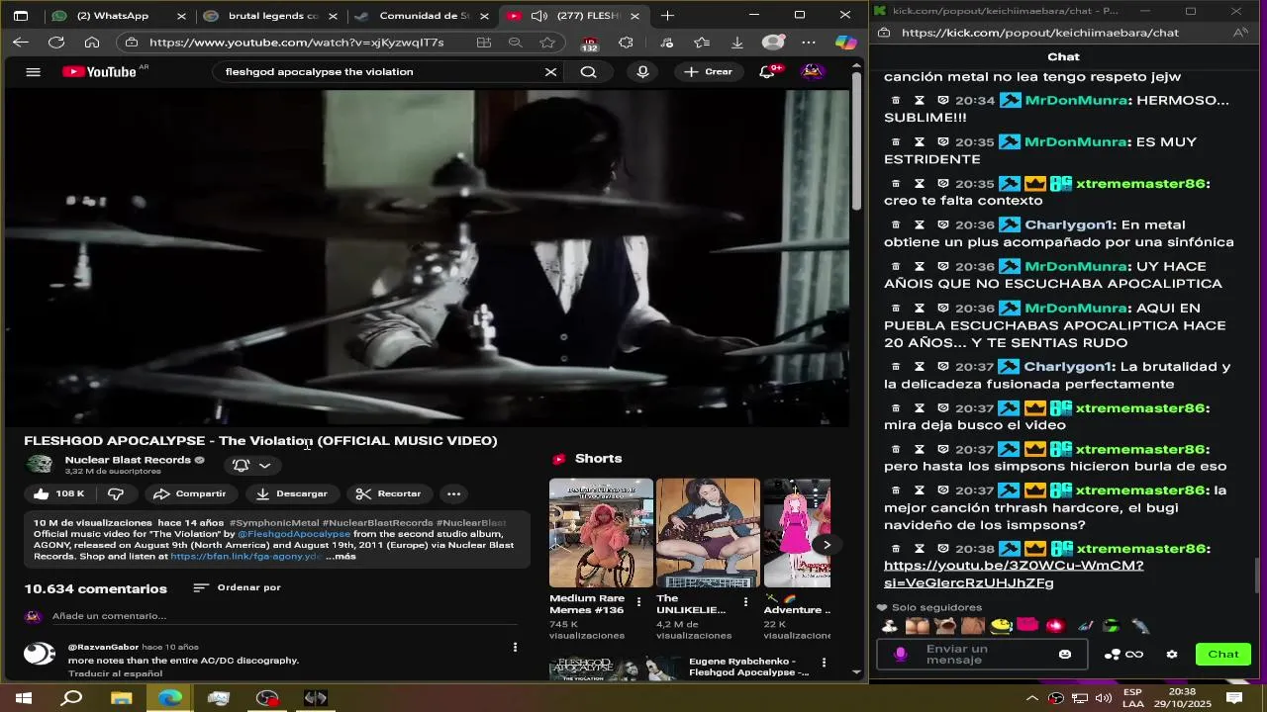Click the YouTube search magnifier button

588,72
